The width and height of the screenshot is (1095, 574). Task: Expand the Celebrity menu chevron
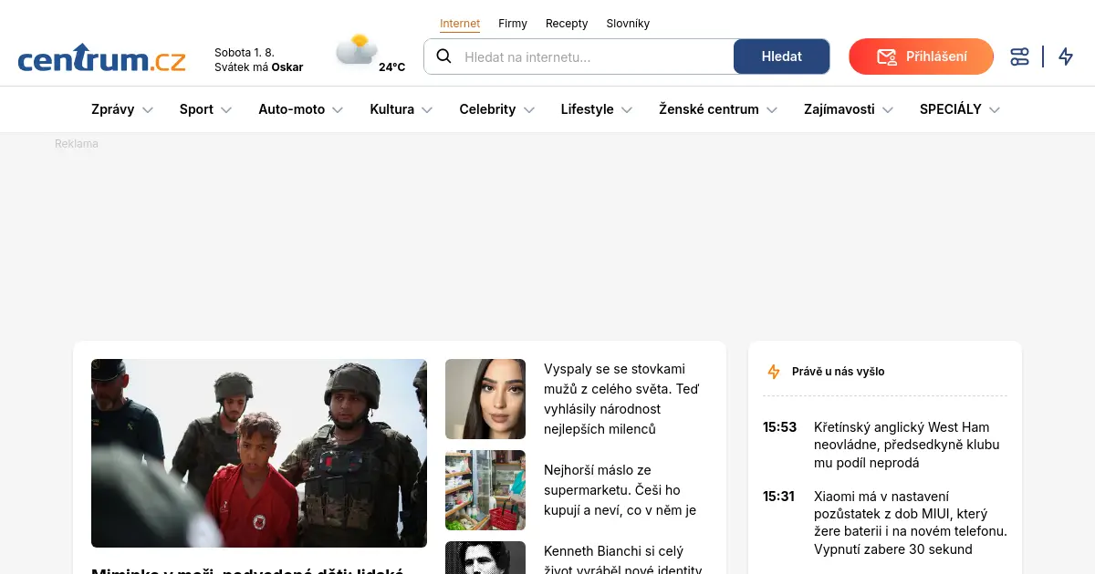[x=528, y=109]
